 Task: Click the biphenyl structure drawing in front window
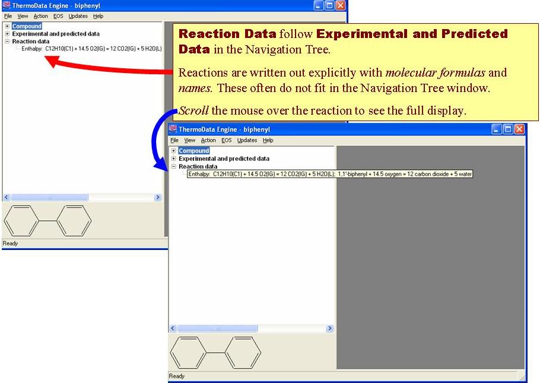point(215,352)
